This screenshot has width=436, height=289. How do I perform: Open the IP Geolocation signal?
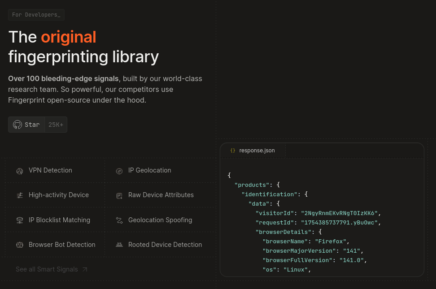(161, 170)
